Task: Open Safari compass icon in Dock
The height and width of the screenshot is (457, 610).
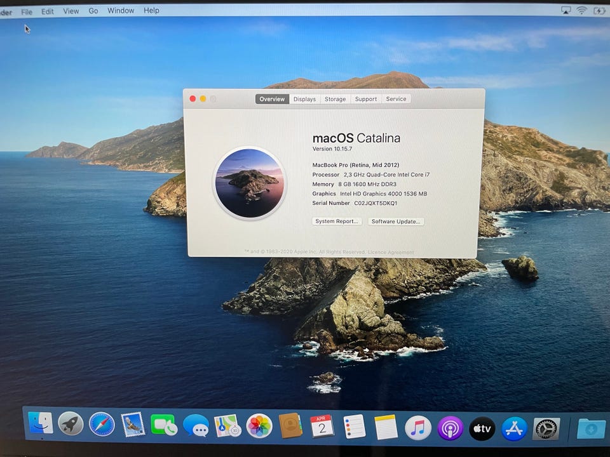Action: [102, 425]
